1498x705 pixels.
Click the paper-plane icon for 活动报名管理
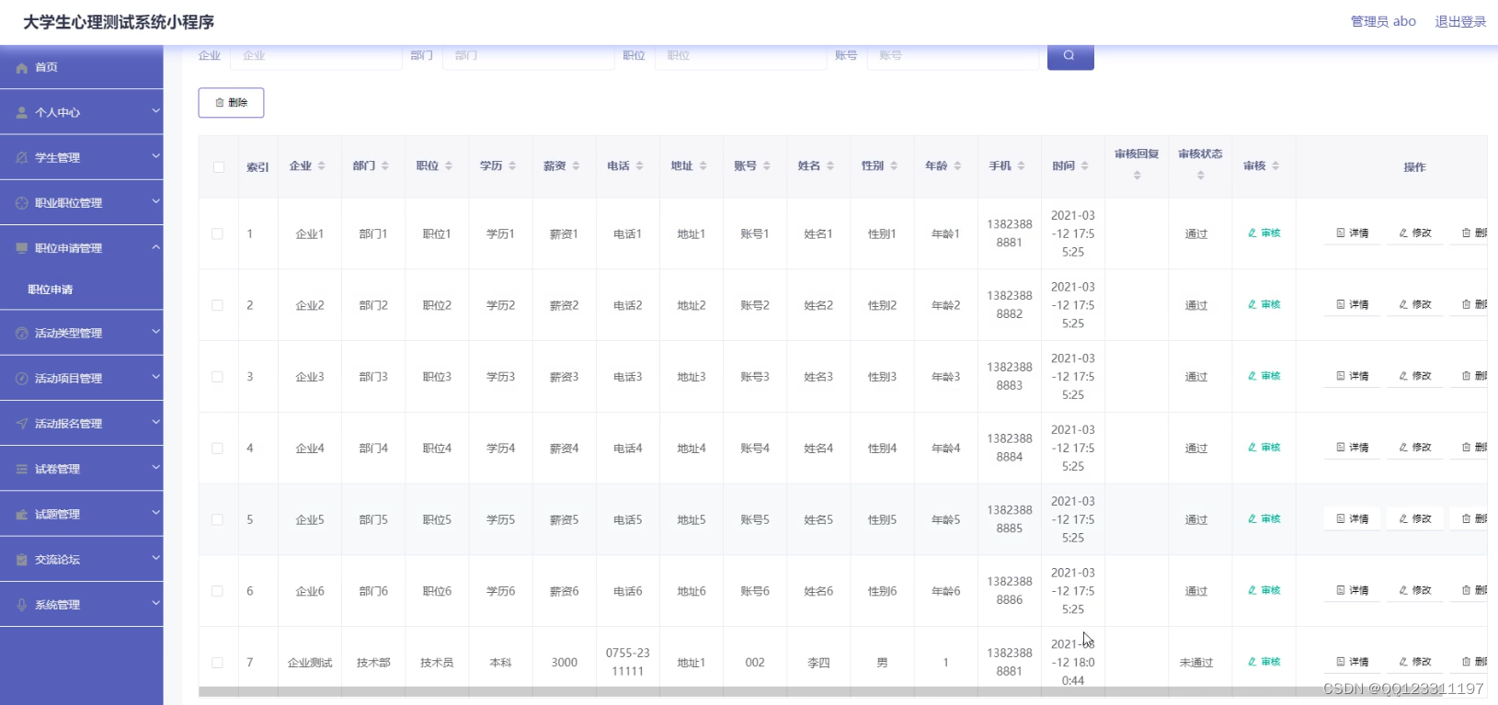point(22,424)
